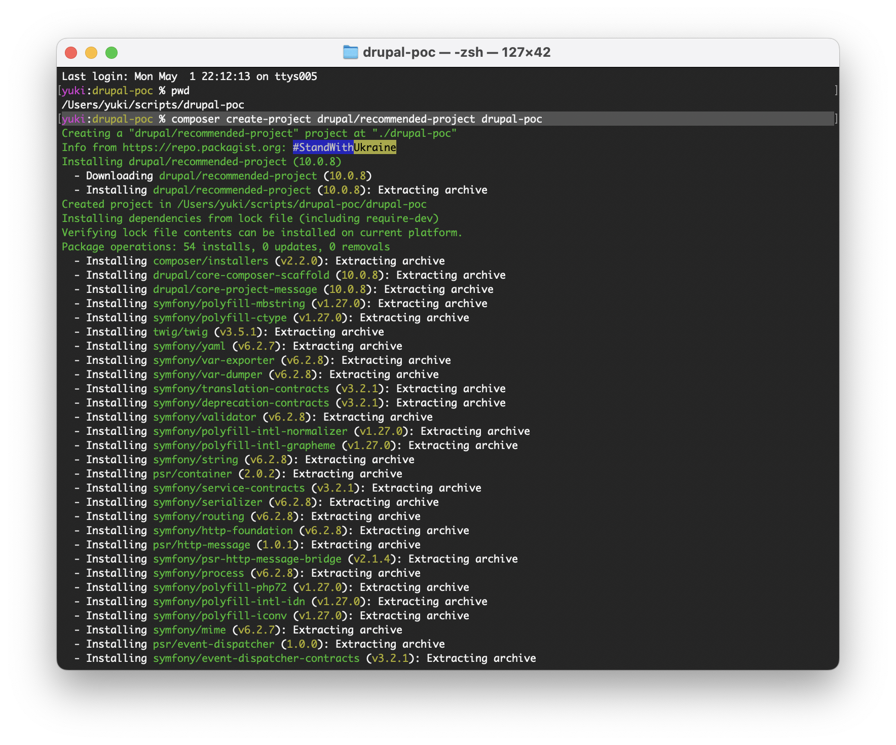Click symfony/serializer package name
Viewport: 896px width, 745px height.
tap(208, 502)
